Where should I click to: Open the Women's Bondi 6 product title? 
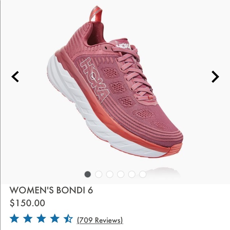[51, 190]
